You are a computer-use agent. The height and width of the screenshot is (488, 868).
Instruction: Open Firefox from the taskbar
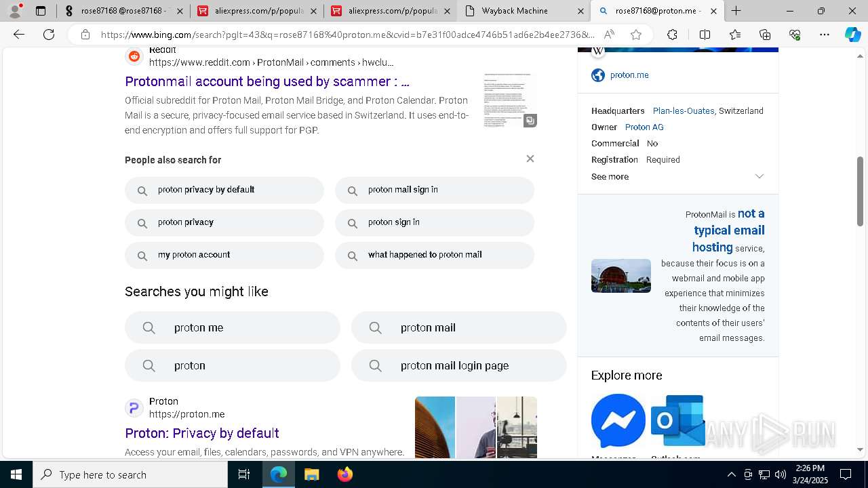[344, 474]
